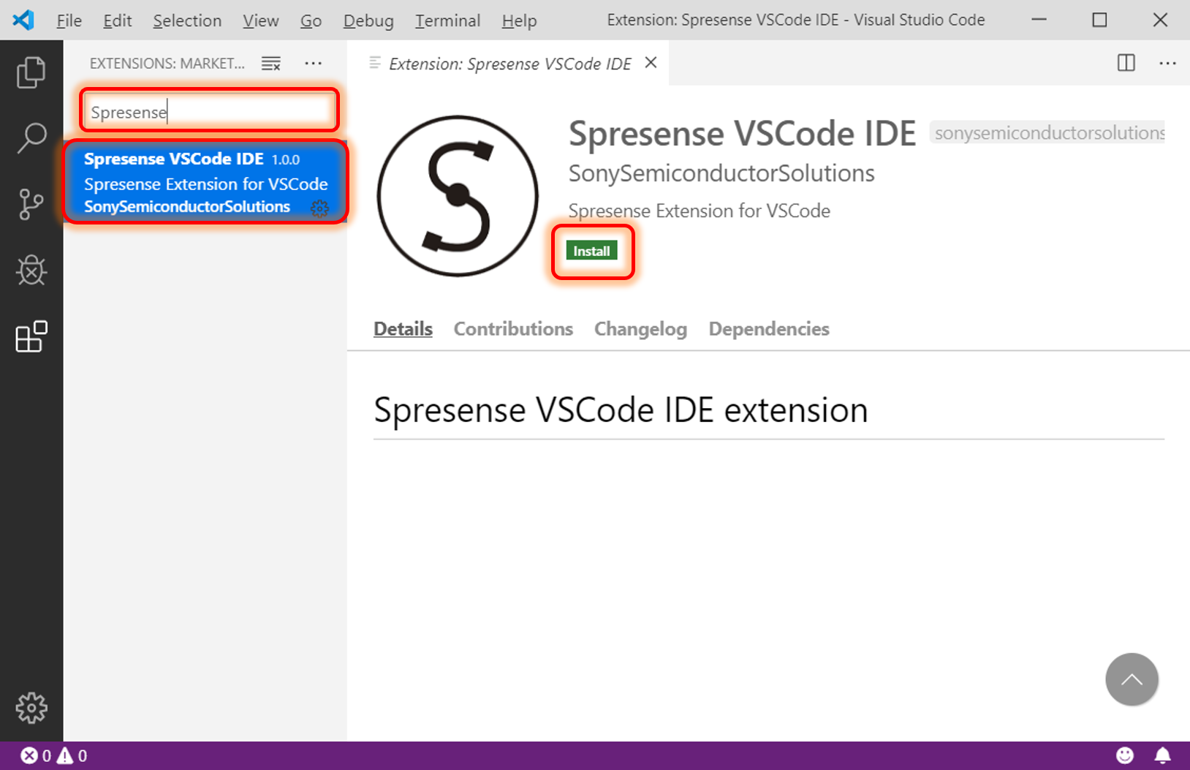
Task: Install the Spresense VSCode IDE extension
Action: click(592, 250)
